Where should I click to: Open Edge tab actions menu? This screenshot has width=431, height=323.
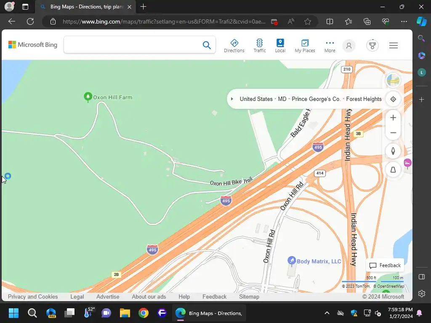pyautogui.click(x=25, y=7)
